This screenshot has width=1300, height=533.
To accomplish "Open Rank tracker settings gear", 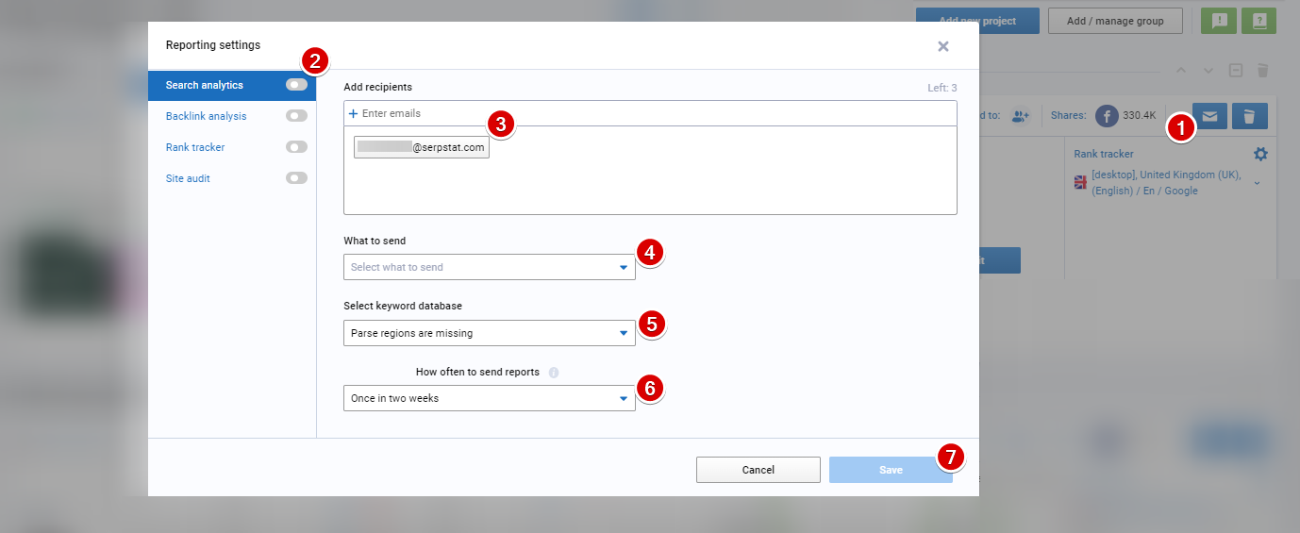I will [x=1260, y=154].
